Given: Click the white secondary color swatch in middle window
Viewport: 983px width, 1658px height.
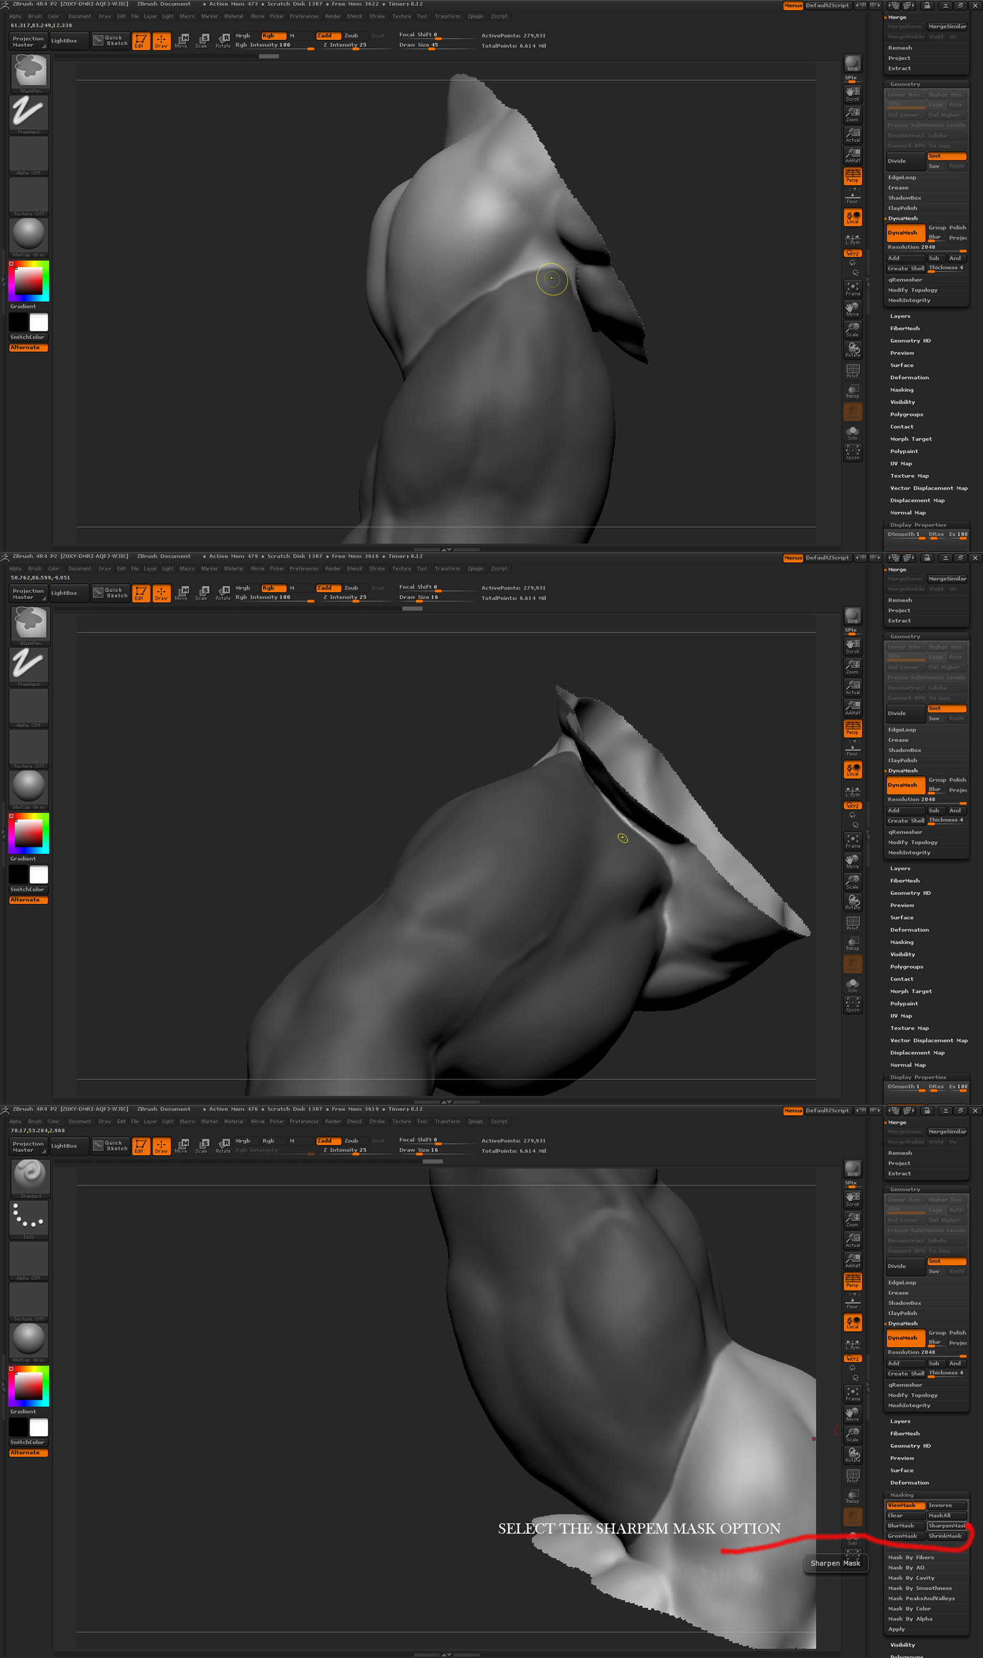Looking at the screenshot, I should point(38,874).
